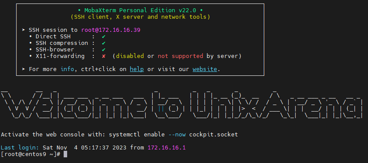368x163 pixels.
Task: Open the website link
Action: pos(205,69)
